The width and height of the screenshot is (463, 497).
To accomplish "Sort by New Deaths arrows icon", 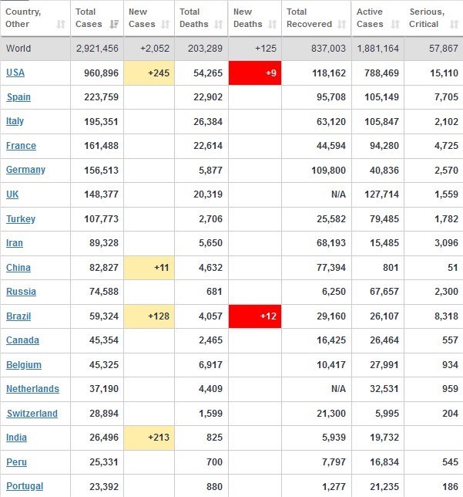I will coord(272,24).
